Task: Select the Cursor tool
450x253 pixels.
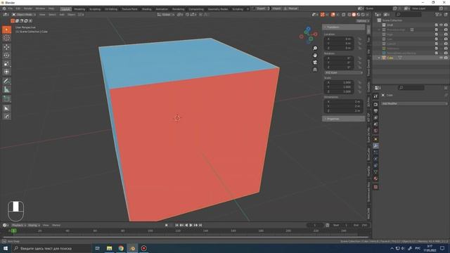Action: tap(6, 38)
